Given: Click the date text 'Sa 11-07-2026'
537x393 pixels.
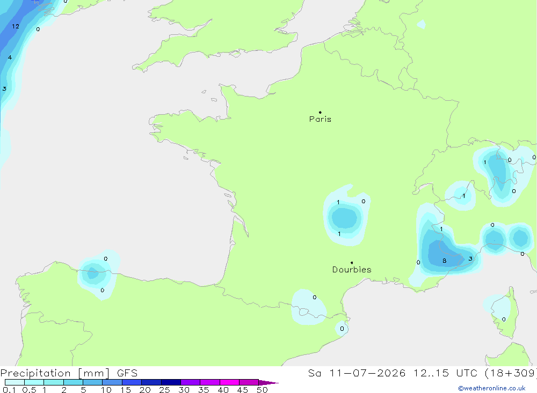Looking at the screenshot, I should pos(357,373).
